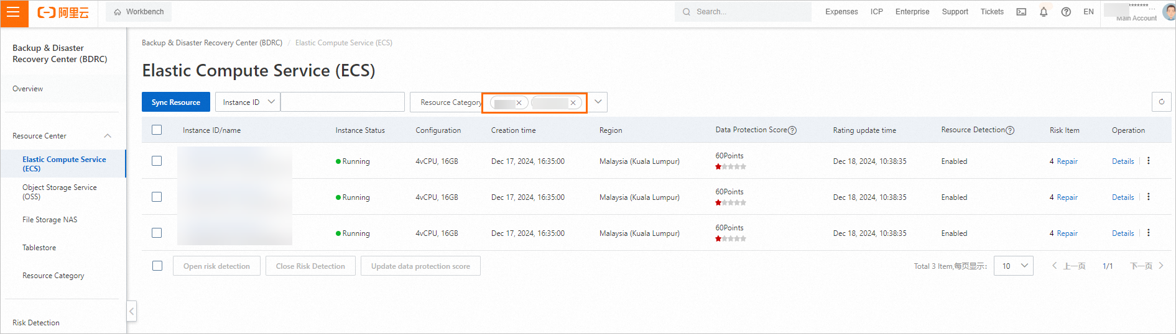
Task: Click Repair in the second row
Action: click(x=1067, y=197)
